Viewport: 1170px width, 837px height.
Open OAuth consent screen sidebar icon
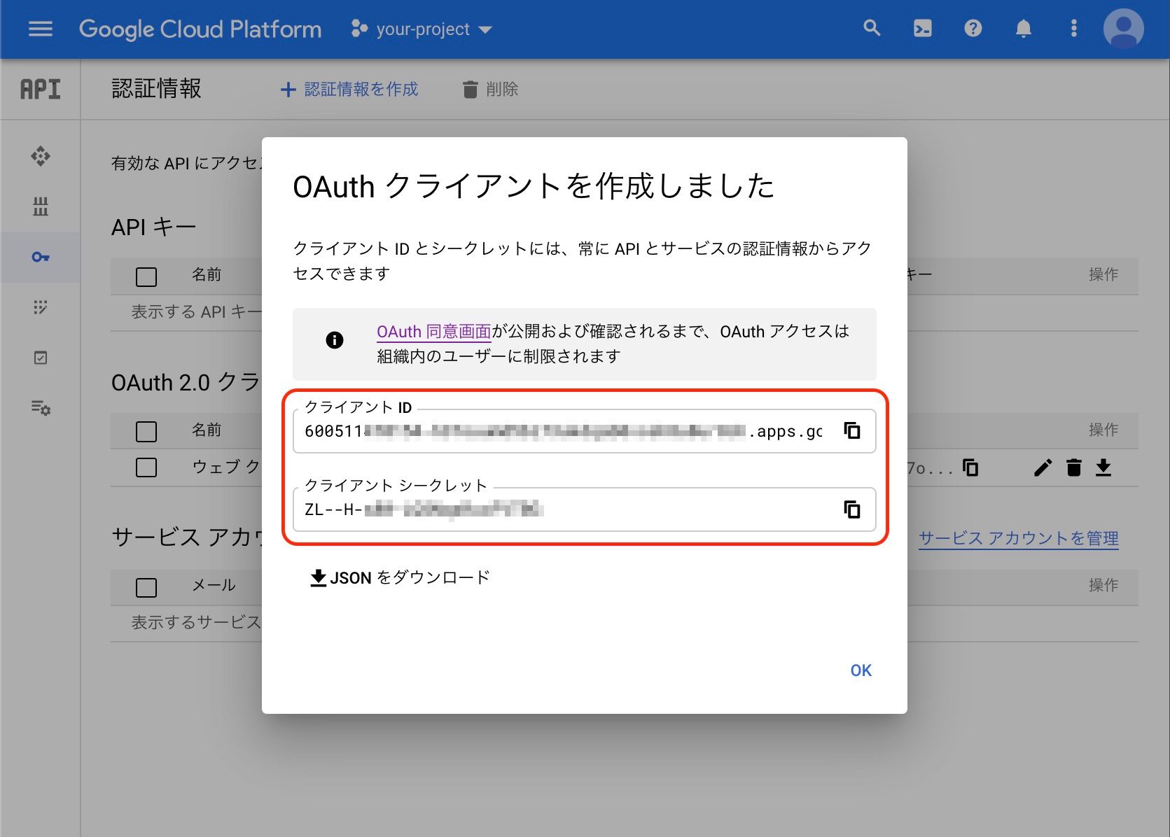41,307
